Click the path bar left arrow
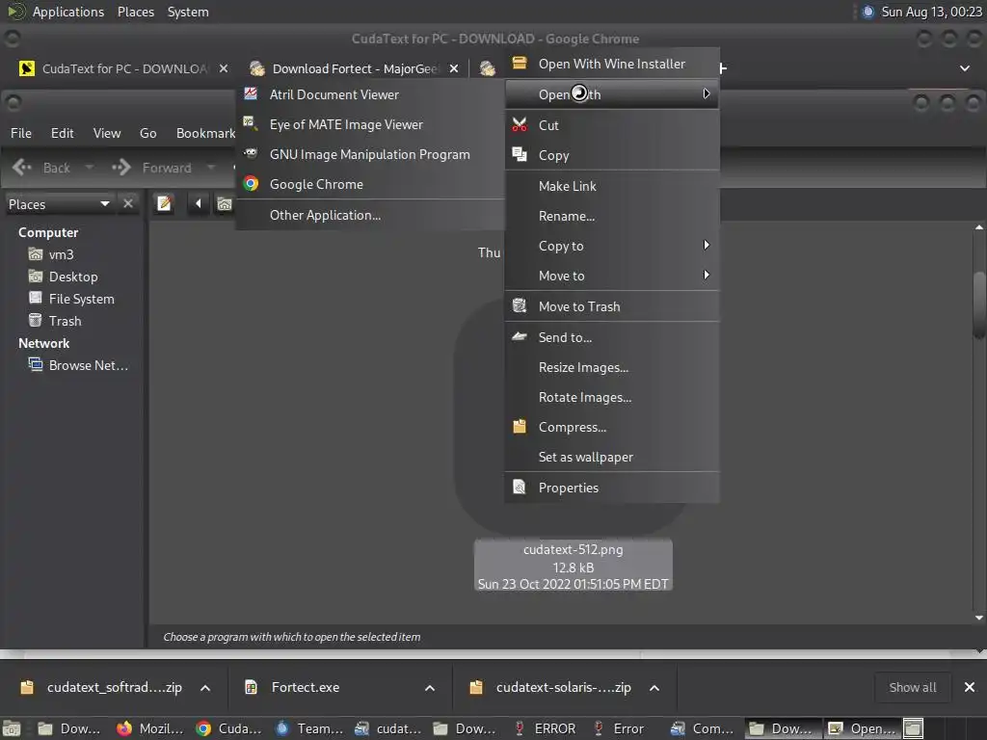 click(199, 204)
